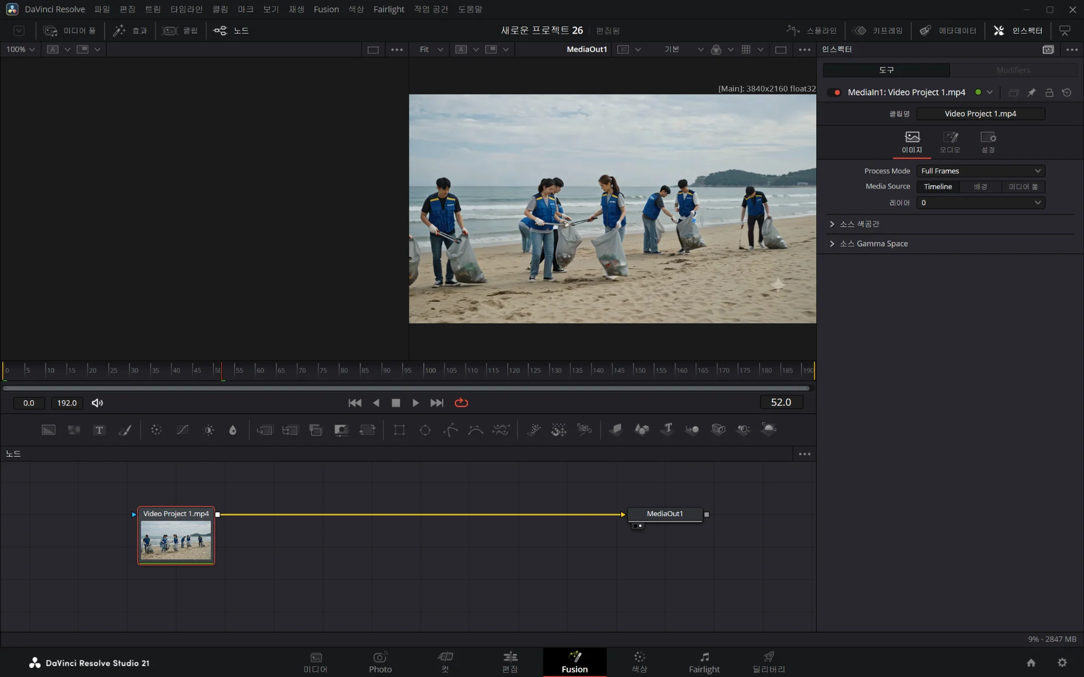Switch to the Modifiers tab in inspector
The image size is (1084, 677).
1013,70
